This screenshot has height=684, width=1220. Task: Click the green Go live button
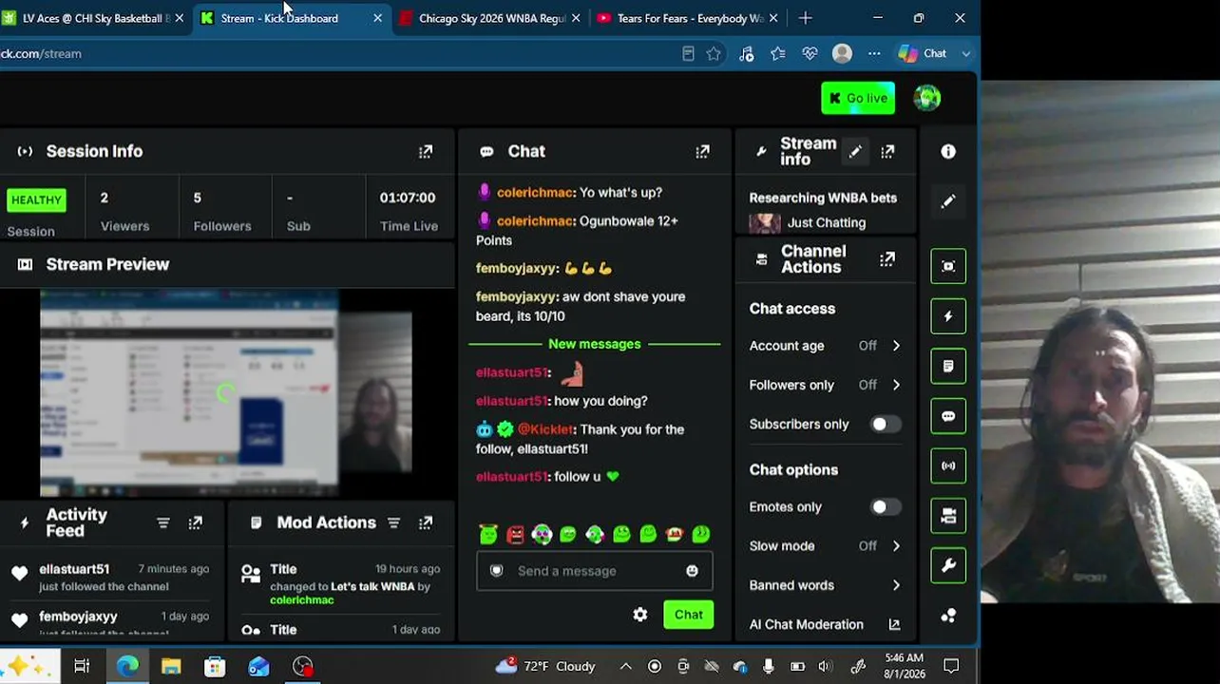[x=858, y=98]
